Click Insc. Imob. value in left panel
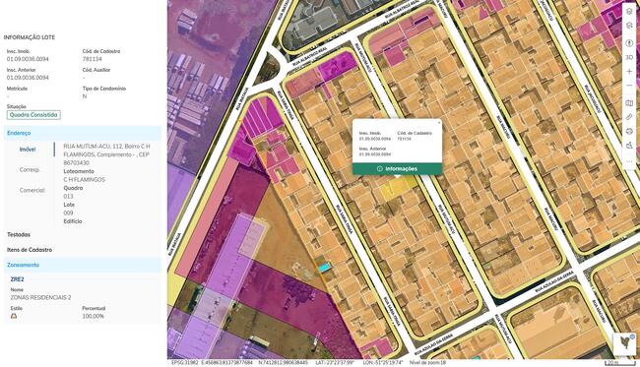Screen dimensions: 640x367 point(28,59)
